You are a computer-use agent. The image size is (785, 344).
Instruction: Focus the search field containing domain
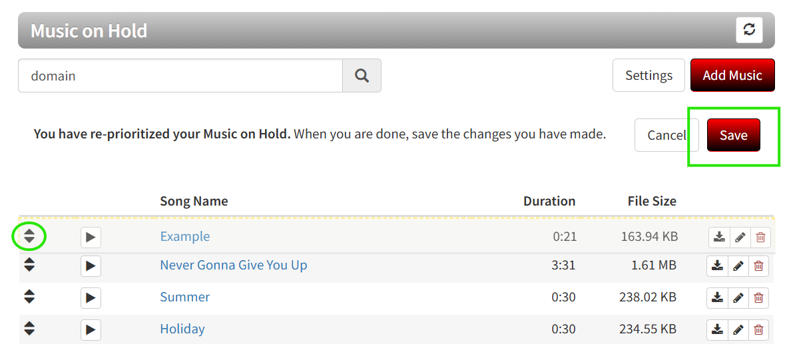pyautogui.click(x=180, y=75)
